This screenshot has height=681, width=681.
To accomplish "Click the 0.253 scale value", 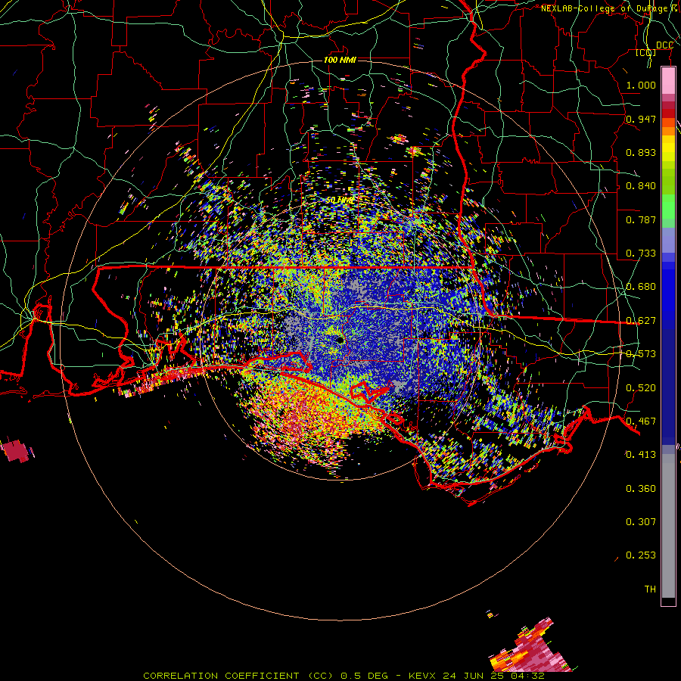I will 641,555.
